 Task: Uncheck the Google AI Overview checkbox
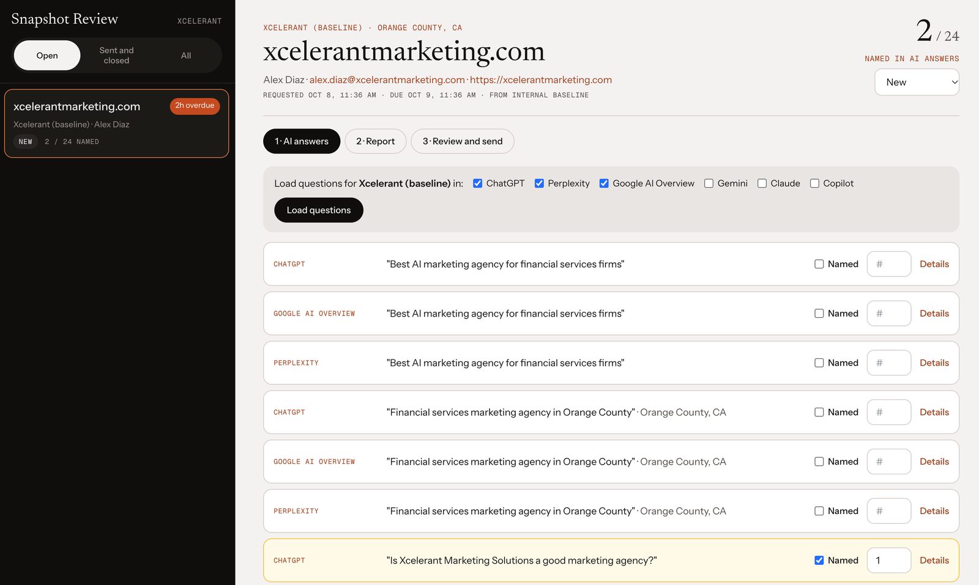click(604, 183)
